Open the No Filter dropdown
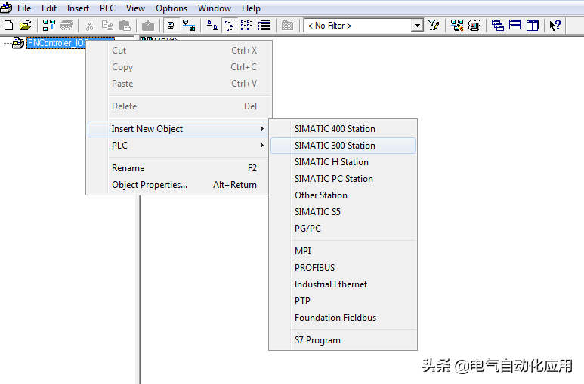This screenshot has height=384, width=584. [x=416, y=26]
